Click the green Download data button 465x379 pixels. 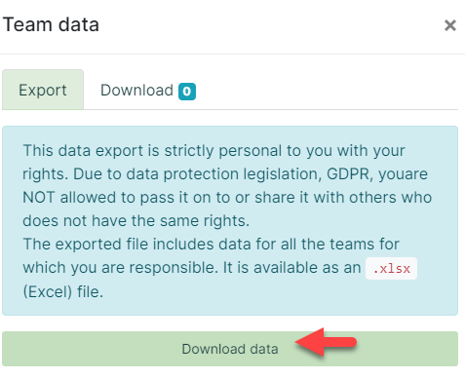pyautogui.click(x=230, y=349)
